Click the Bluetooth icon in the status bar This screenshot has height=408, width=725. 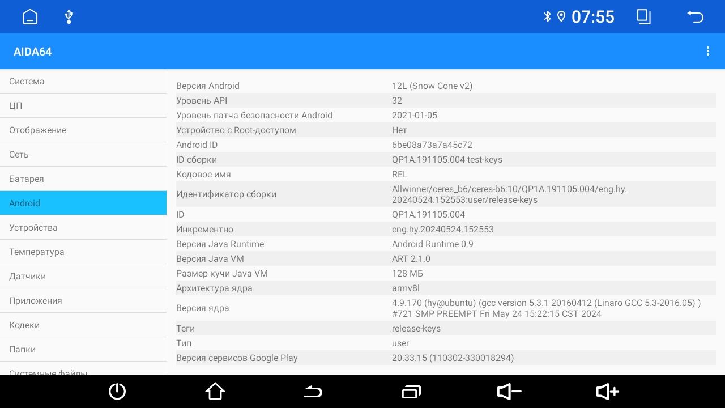[x=547, y=16]
